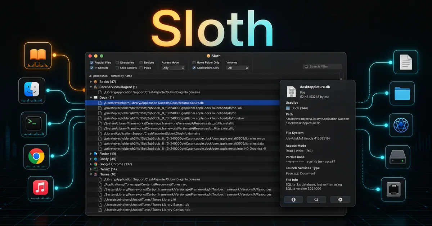Select SubmitDiagInfo.domains under CoreServicesUIAgent
The image size is (432, 226).
point(183,93)
